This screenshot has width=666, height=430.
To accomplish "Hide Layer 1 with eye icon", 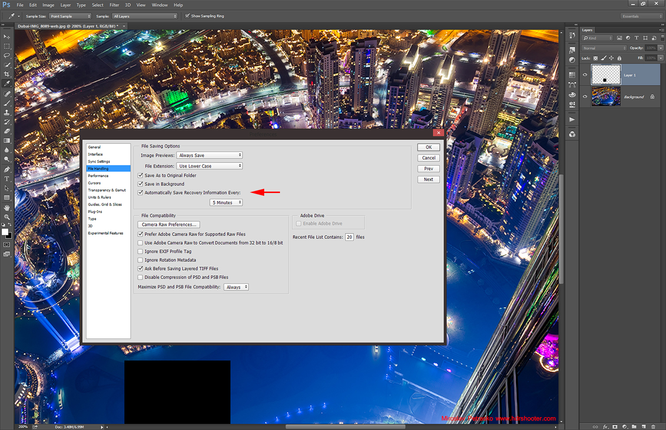I will click(585, 75).
